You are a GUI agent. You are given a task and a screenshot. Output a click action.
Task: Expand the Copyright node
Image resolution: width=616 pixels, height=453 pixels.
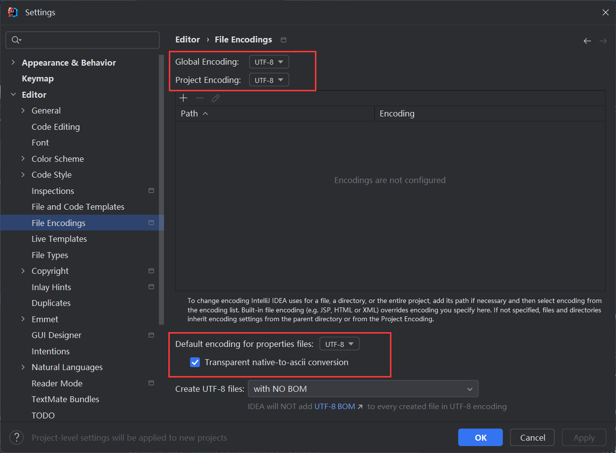[x=23, y=271]
